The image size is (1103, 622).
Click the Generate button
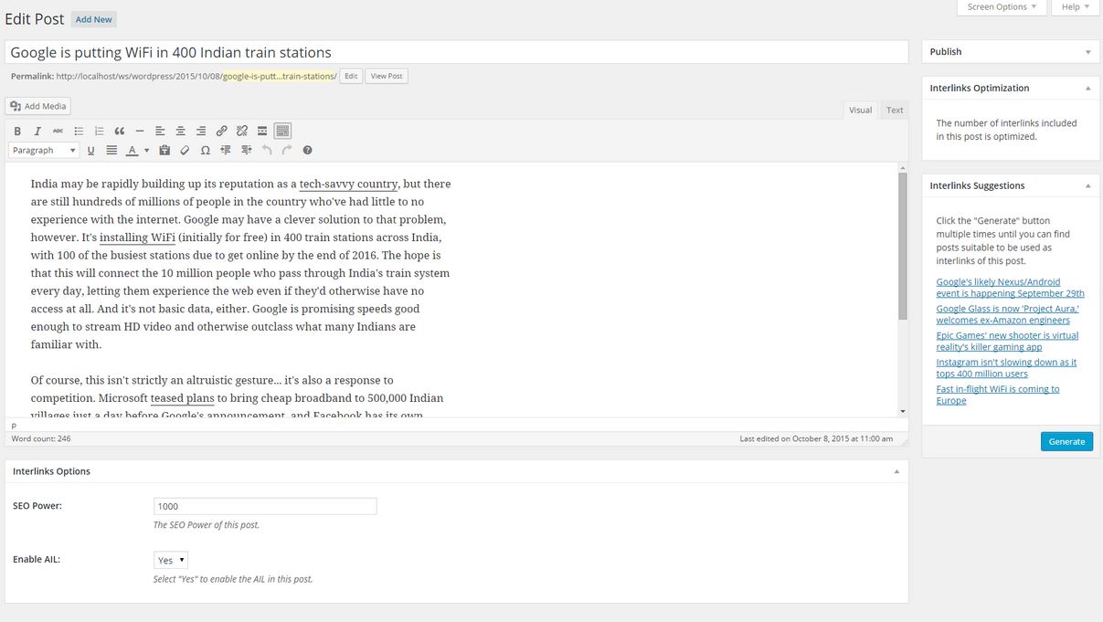click(1066, 441)
